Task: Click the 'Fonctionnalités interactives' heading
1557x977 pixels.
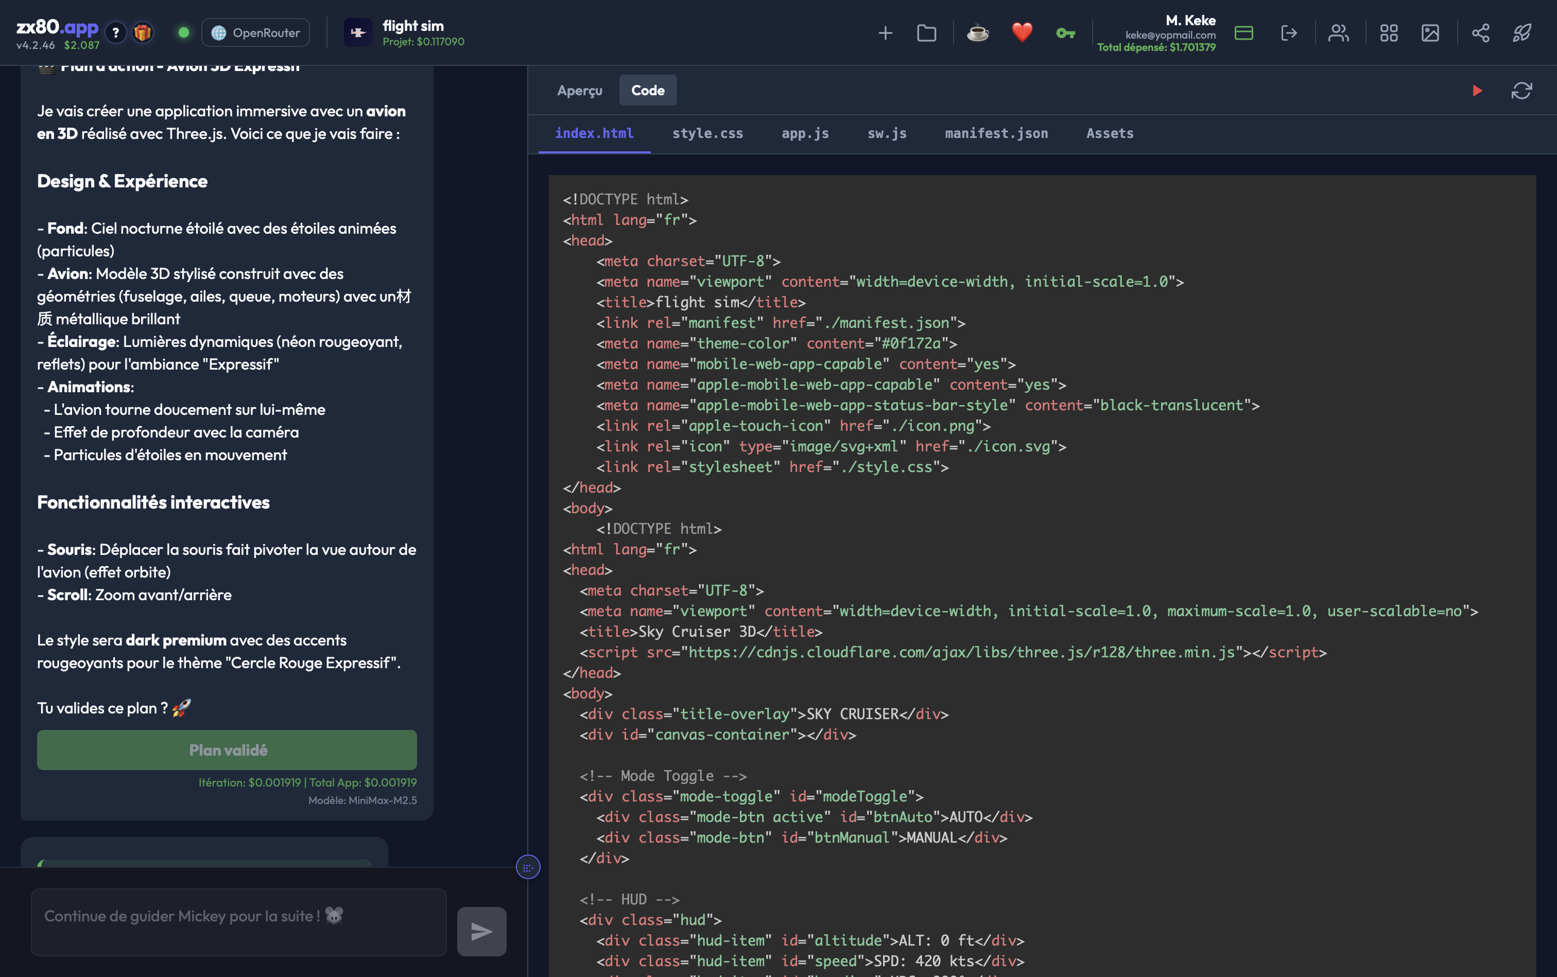Action: click(x=153, y=502)
